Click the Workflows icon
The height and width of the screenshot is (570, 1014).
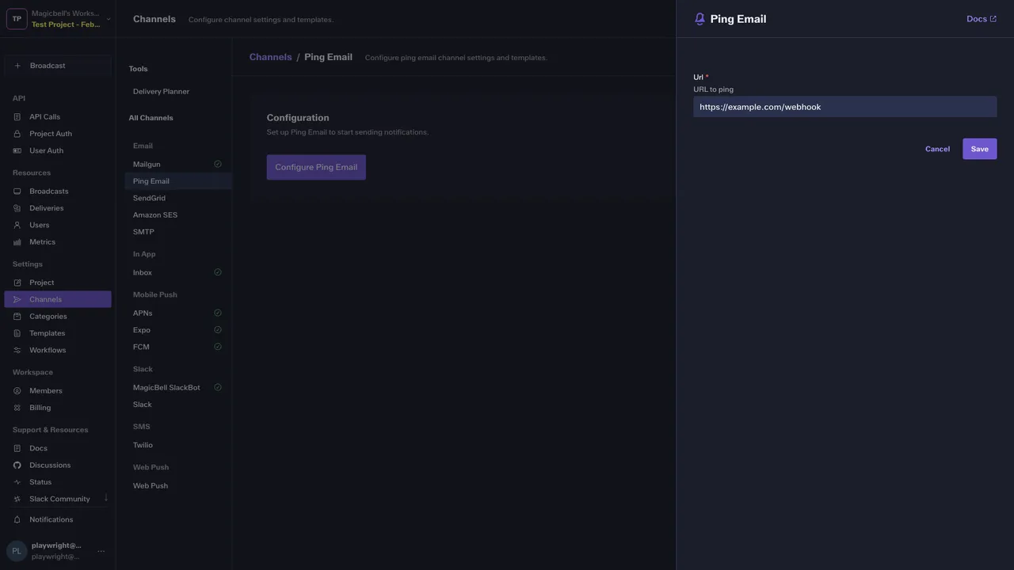click(17, 350)
